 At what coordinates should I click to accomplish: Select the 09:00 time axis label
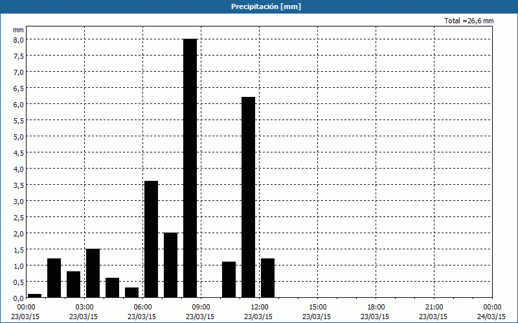point(201,307)
